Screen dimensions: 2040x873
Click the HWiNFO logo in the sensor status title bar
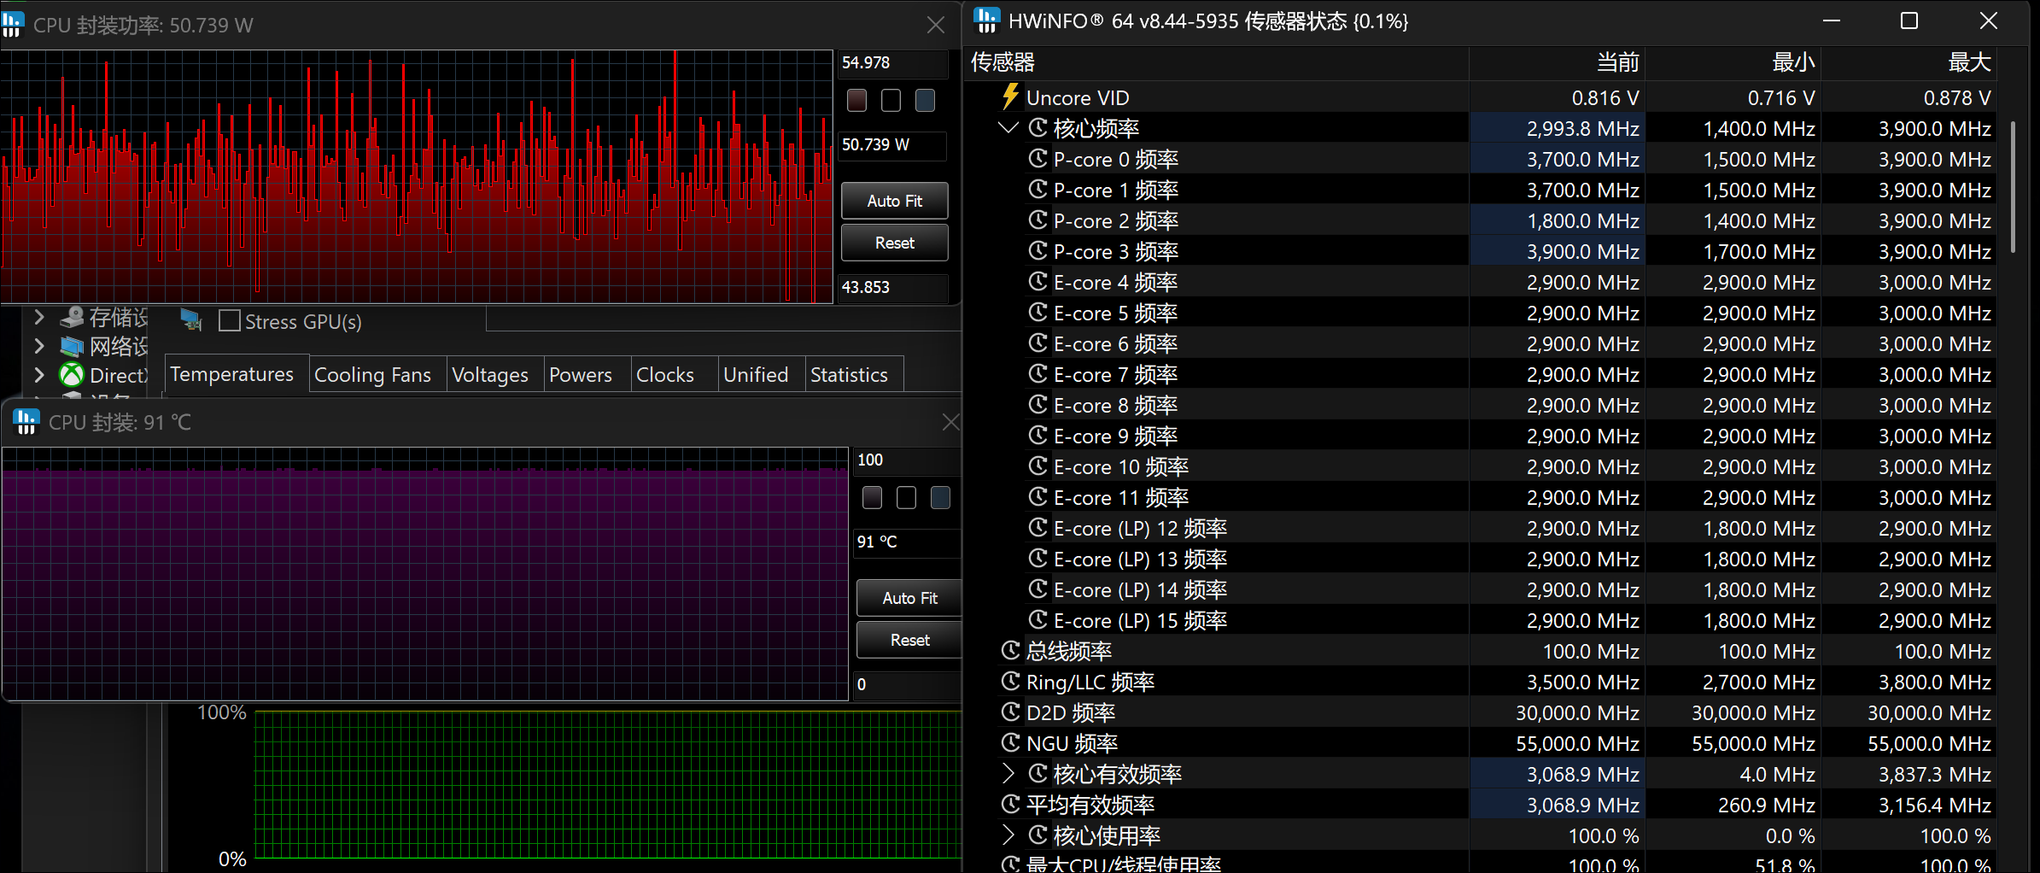(986, 21)
